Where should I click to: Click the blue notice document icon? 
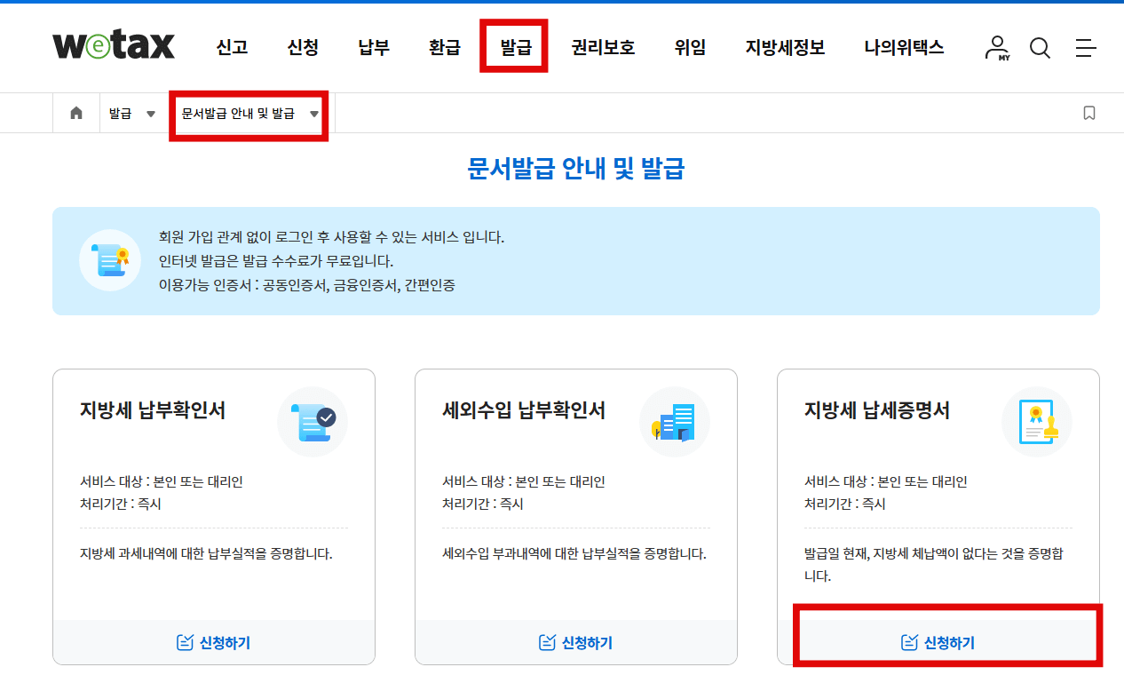click(110, 260)
